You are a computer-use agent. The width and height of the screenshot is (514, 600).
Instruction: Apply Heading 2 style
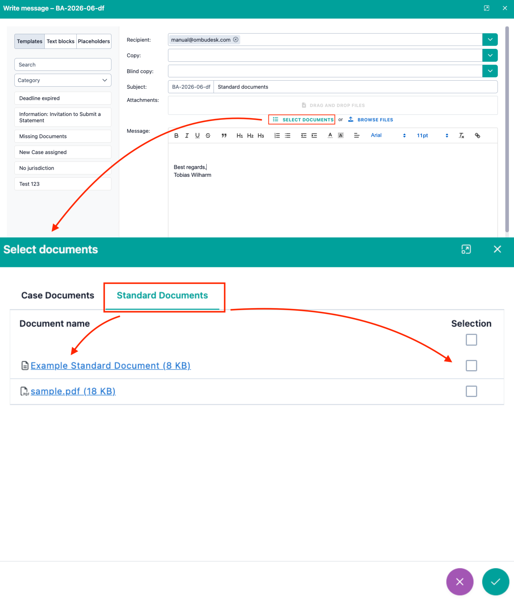250,135
